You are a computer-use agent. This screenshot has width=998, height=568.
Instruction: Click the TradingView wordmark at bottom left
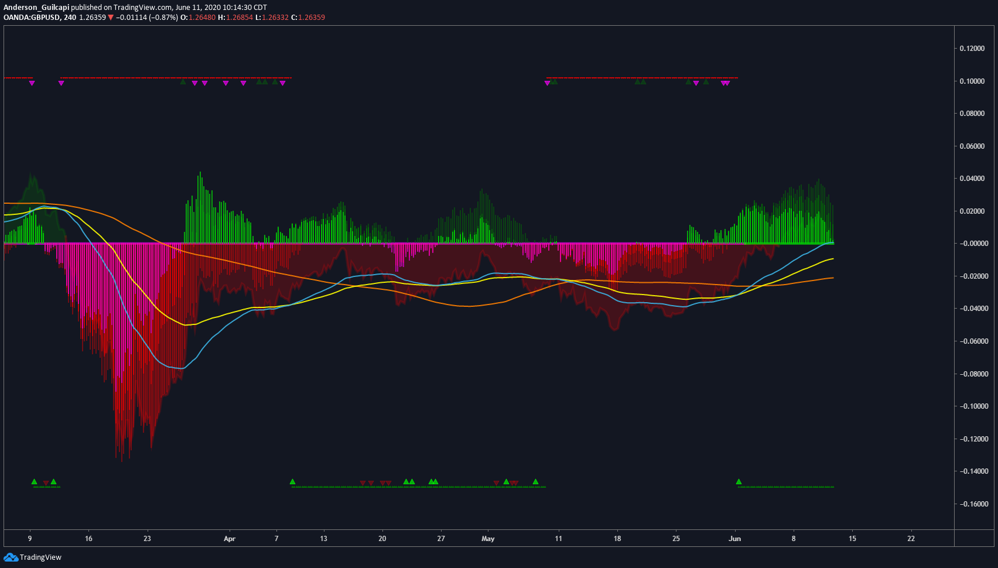tap(40, 557)
